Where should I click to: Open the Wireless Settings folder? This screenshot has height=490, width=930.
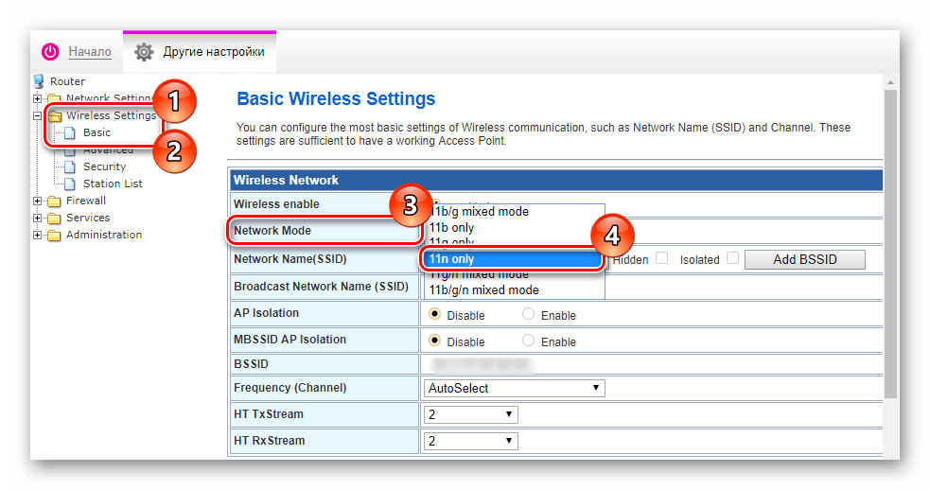coord(111,115)
